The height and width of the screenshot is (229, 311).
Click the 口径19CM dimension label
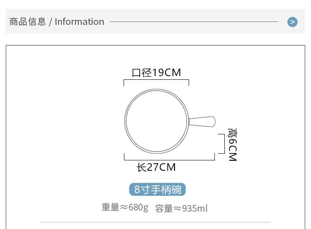[x=156, y=73]
